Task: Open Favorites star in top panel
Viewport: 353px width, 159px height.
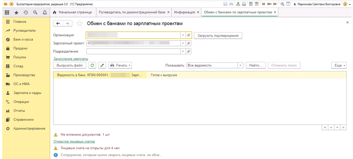Action: tap(16, 13)
